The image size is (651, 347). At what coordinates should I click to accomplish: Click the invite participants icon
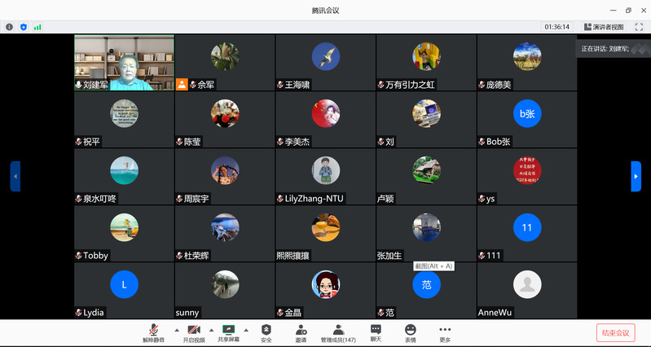pyautogui.click(x=301, y=332)
